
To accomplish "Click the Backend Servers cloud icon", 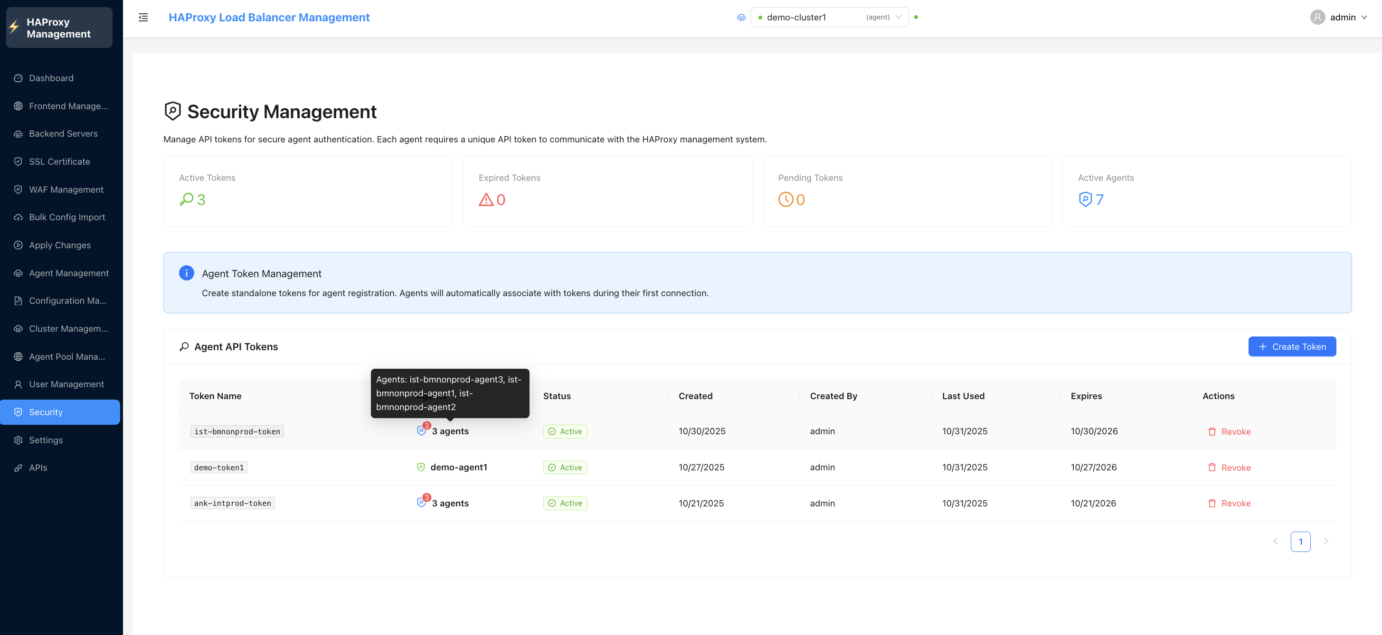I will coord(18,134).
